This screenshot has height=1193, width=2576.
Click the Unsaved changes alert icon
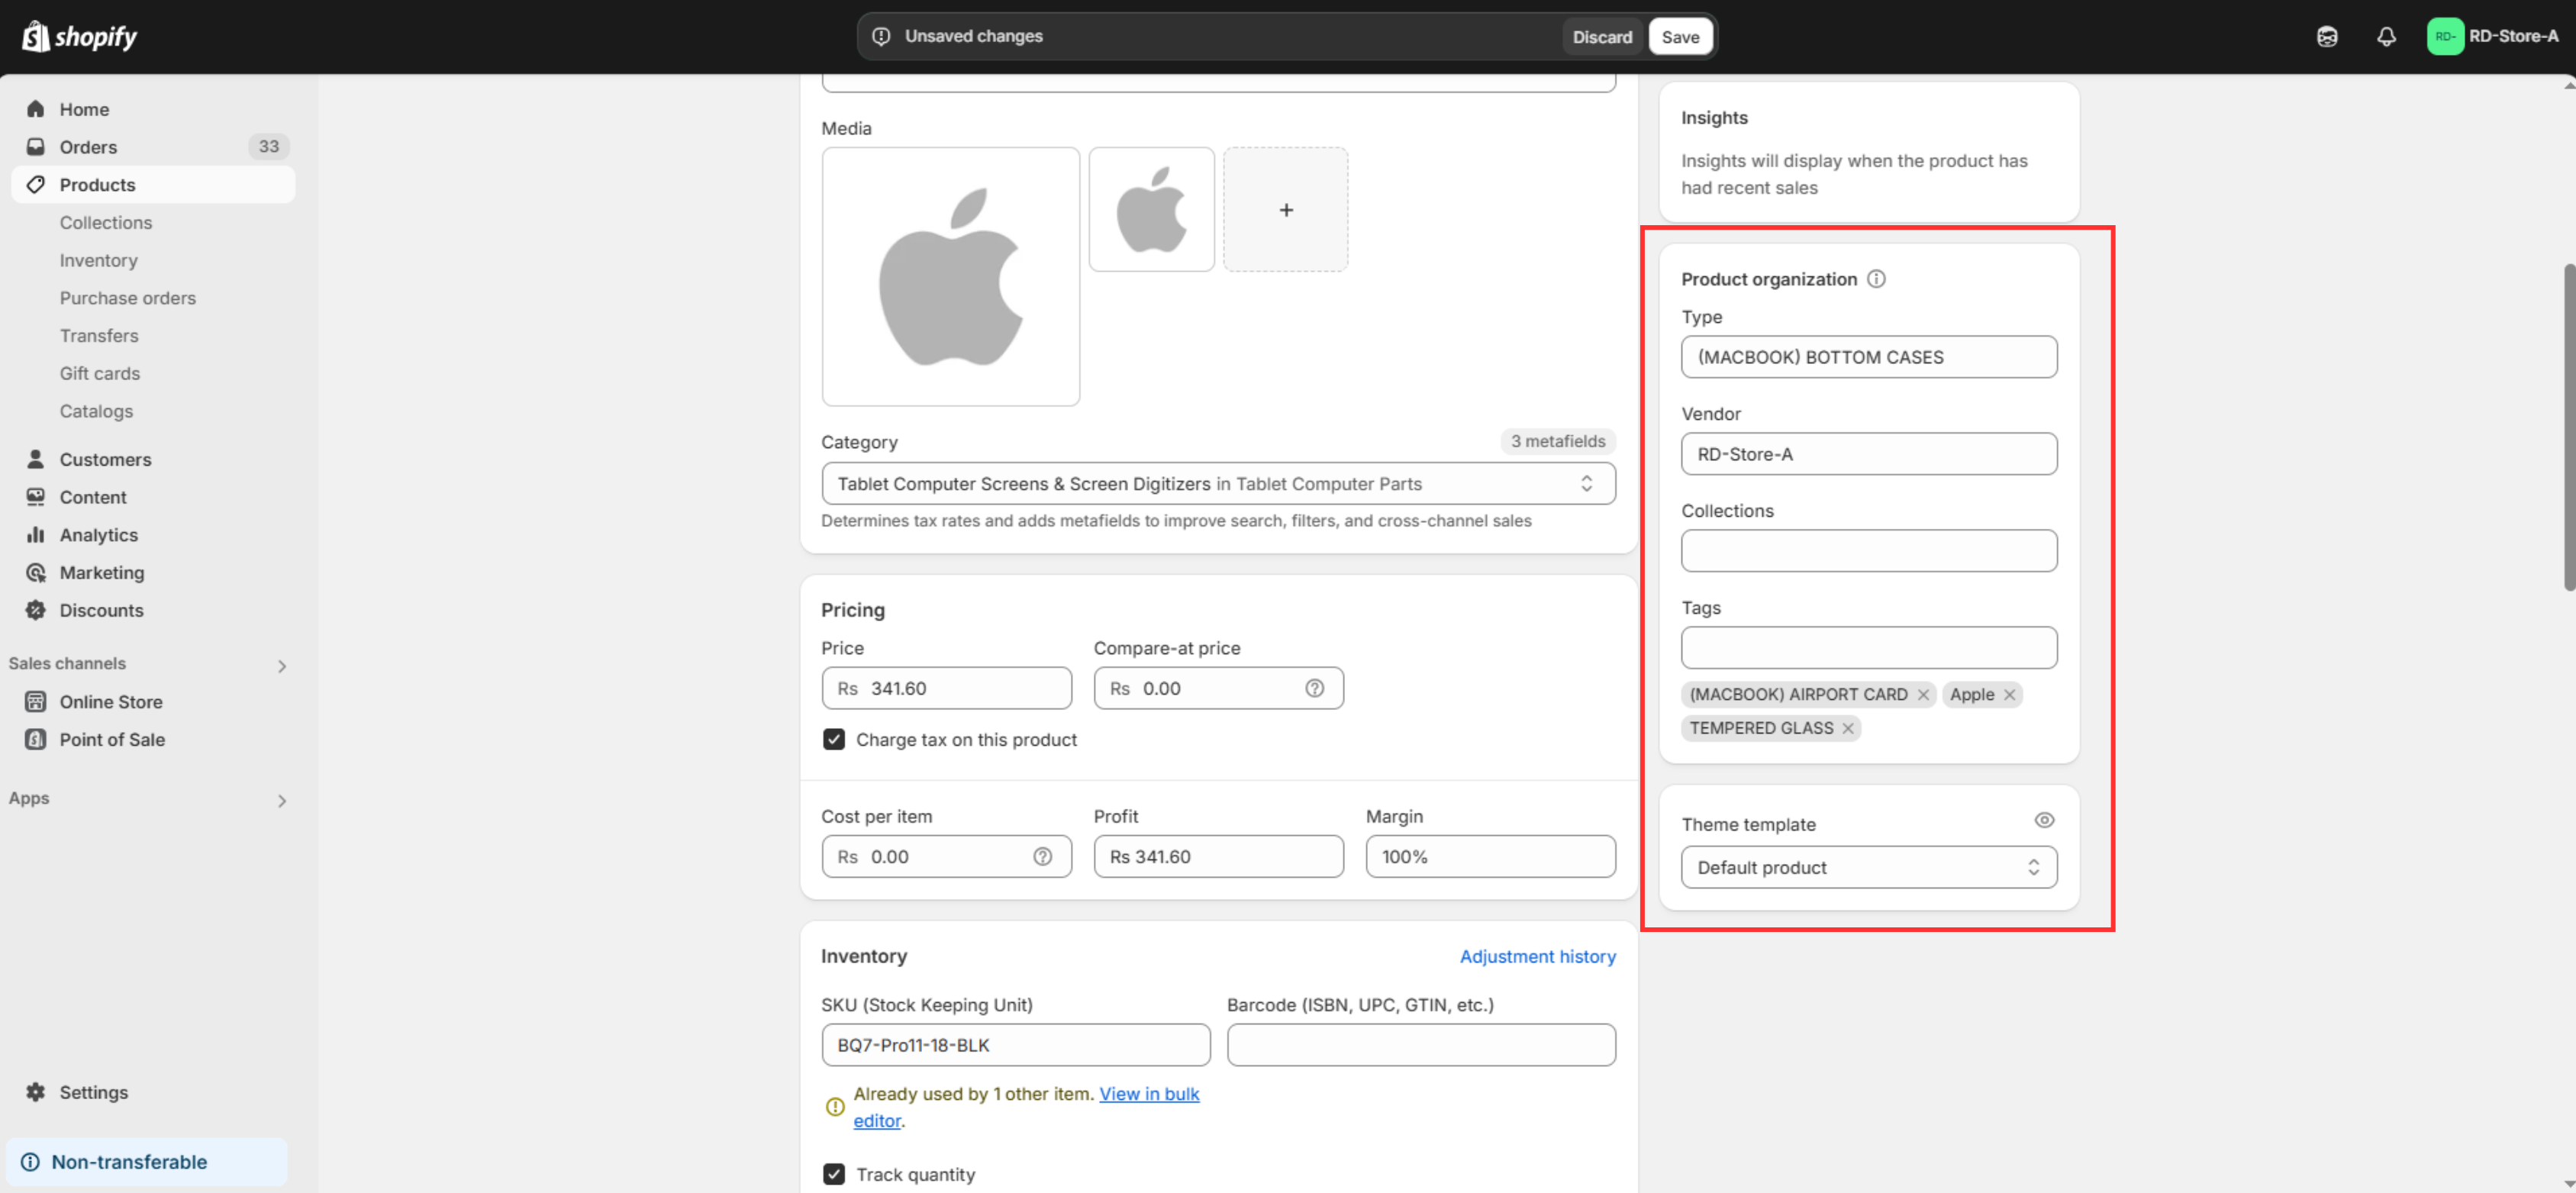(x=881, y=36)
